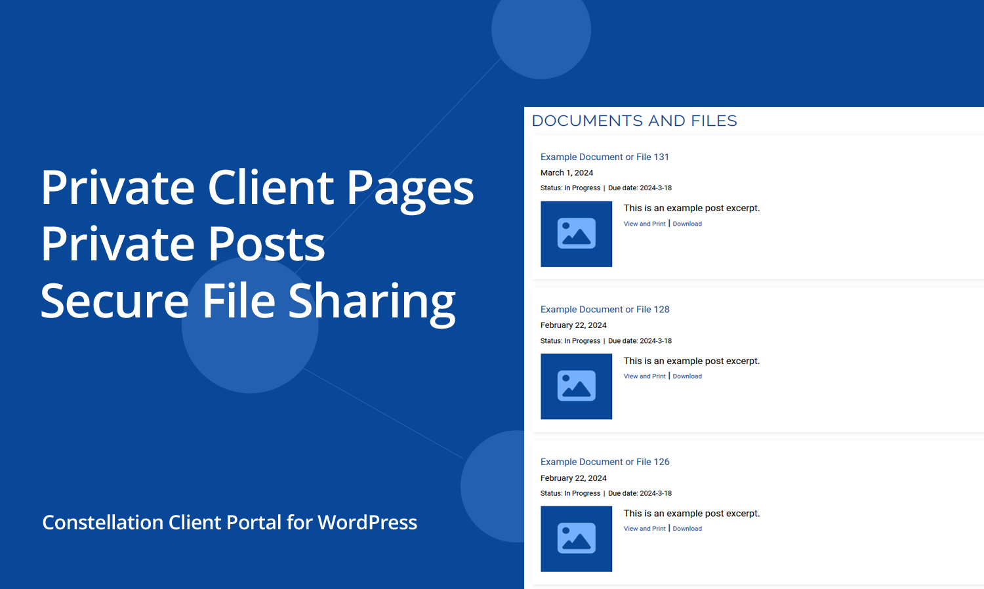
Task: Click View and Print for File 128
Action: [x=644, y=376]
